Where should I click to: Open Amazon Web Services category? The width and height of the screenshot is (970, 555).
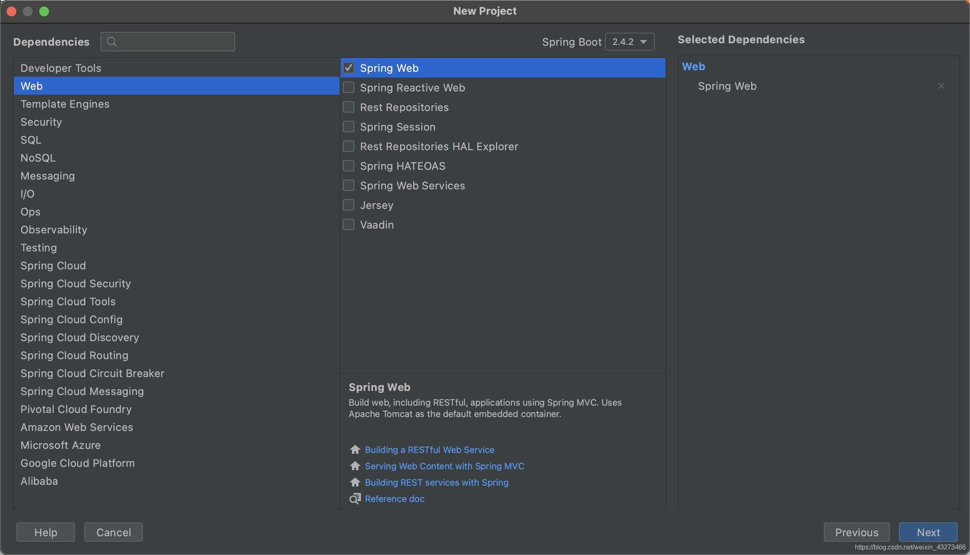(176, 427)
